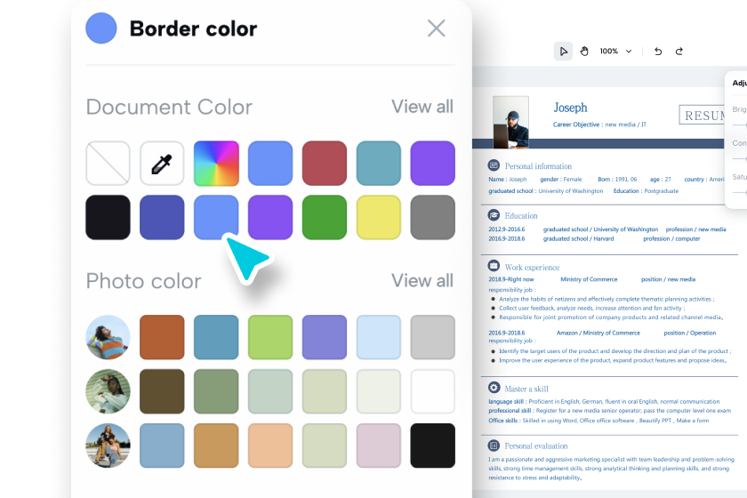Select the first photo thumbnail in Photo color
This screenshot has height=498, width=747.
click(x=108, y=337)
